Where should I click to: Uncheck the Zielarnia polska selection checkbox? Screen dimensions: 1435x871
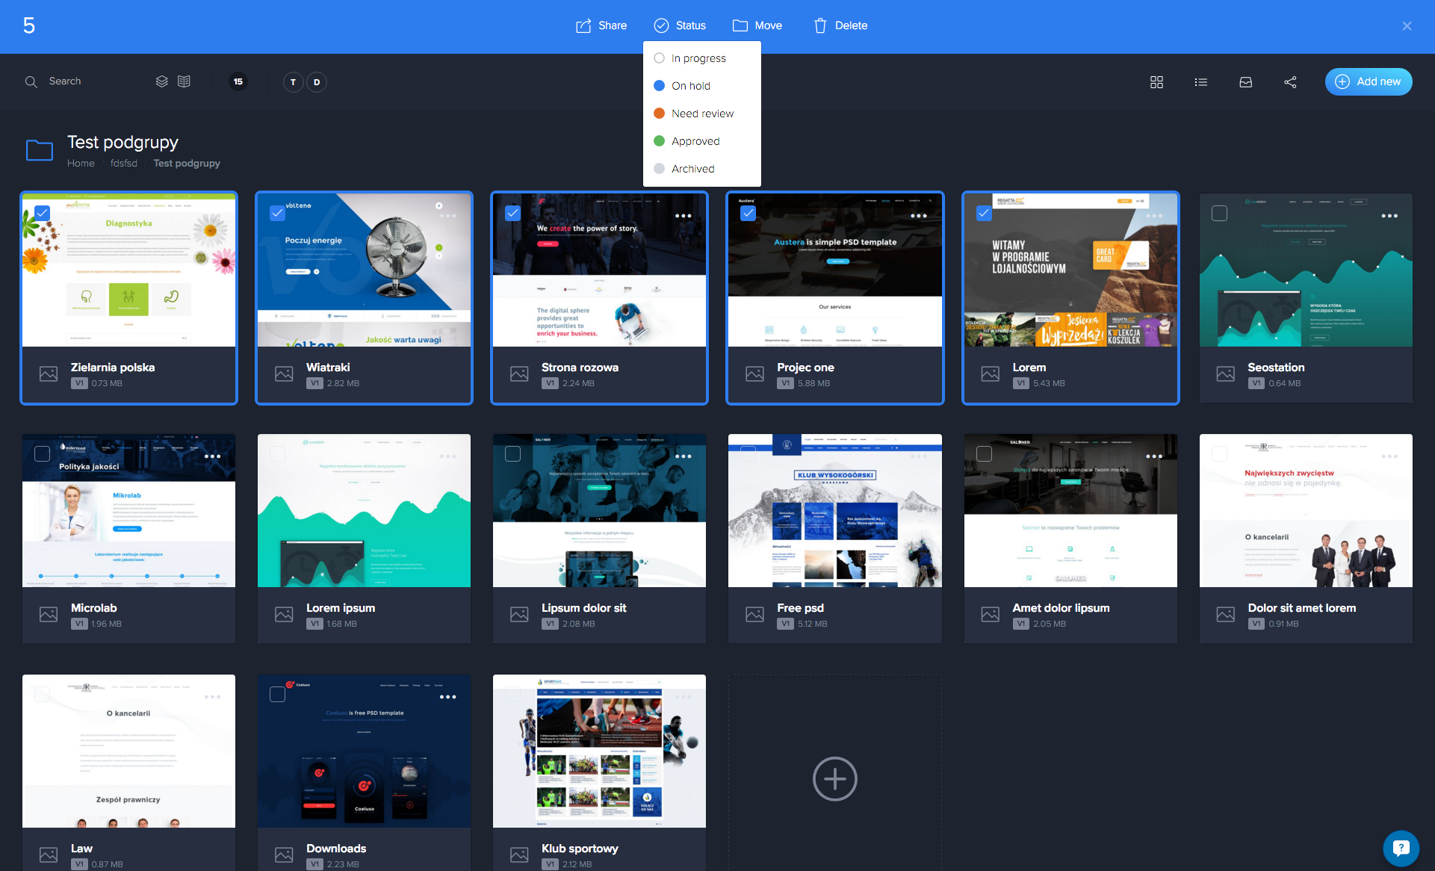pos(43,213)
